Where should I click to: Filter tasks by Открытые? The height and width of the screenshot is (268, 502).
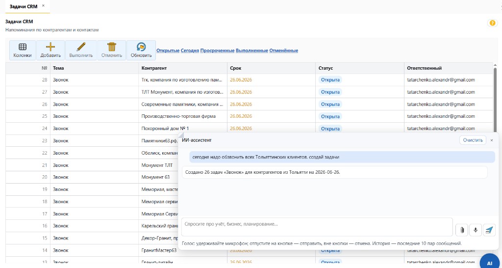pos(168,51)
